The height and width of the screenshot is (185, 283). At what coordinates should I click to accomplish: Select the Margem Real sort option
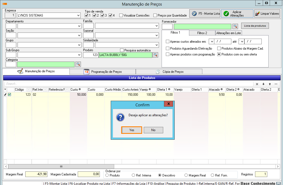186,175
